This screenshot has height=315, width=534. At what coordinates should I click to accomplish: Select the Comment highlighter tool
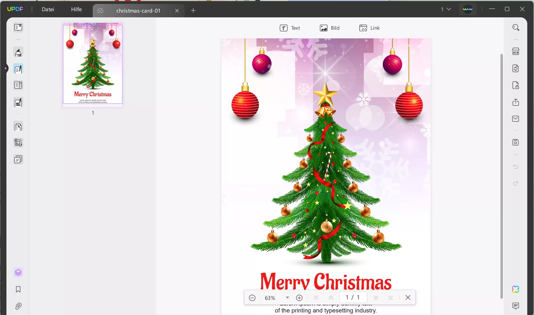18,52
